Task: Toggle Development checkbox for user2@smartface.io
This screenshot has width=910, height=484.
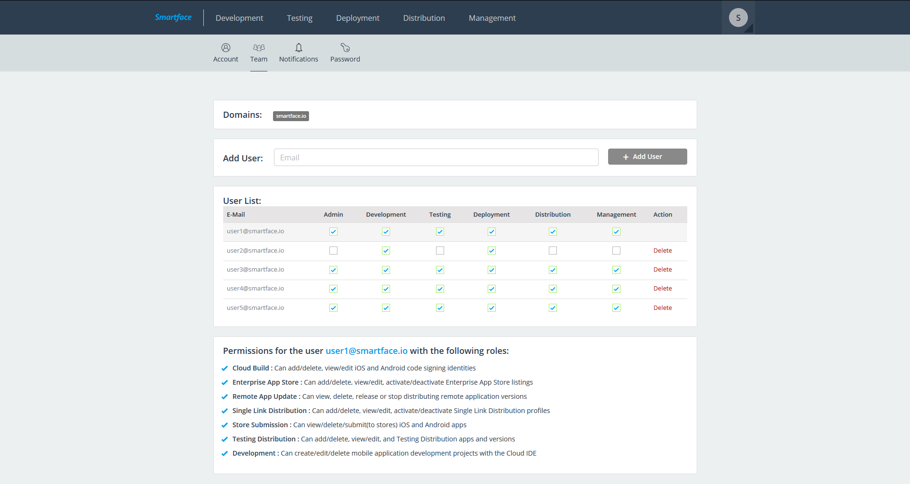Action: click(386, 251)
